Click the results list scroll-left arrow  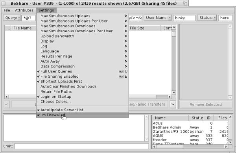pyautogui.click(x=6, y=97)
